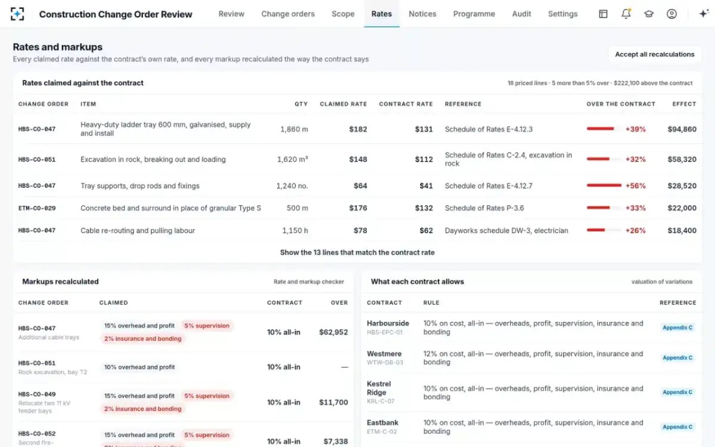Click the $94,860 effect value
This screenshot has height=447, width=715.
[x=682, y=129]
